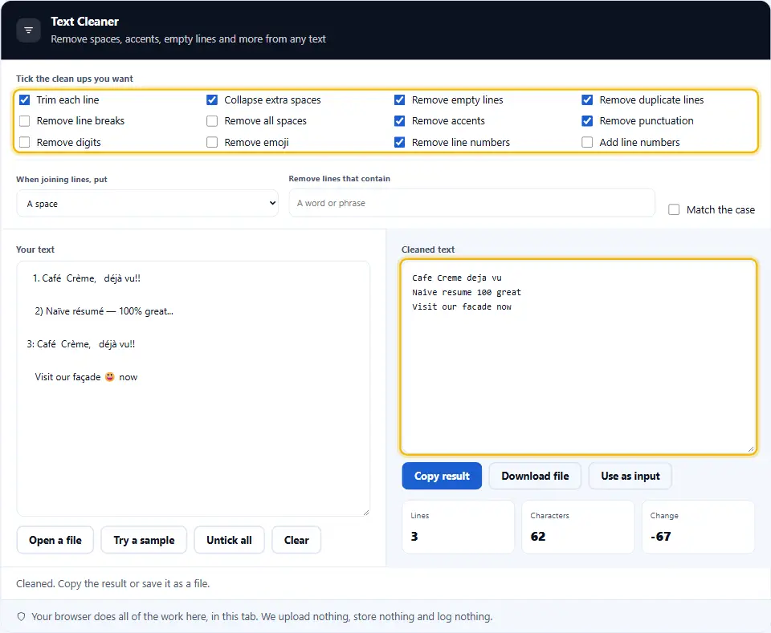Viewport: 771px width, 633px height.
Task: Click inside the Your text input area
Action: 194,388
